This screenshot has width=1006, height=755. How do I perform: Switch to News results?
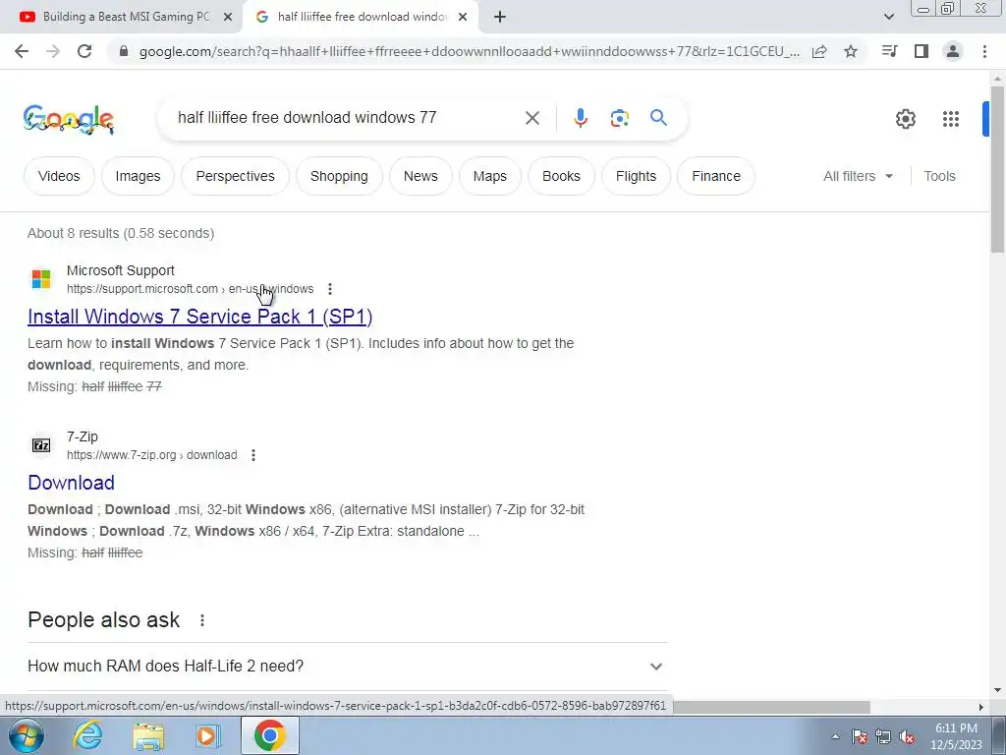point(420,176)
